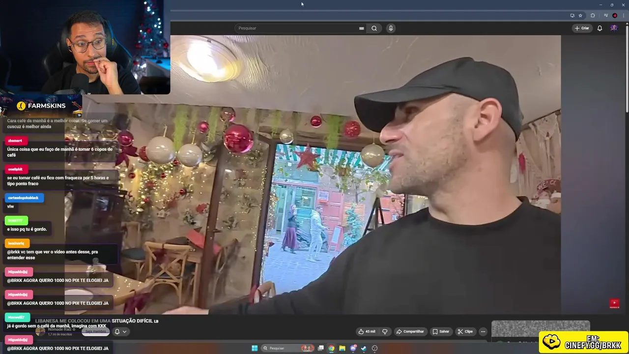This screenshot has height=354, width=629.
Task: Like the video with 45 mil likes
Action: [367, 331]
